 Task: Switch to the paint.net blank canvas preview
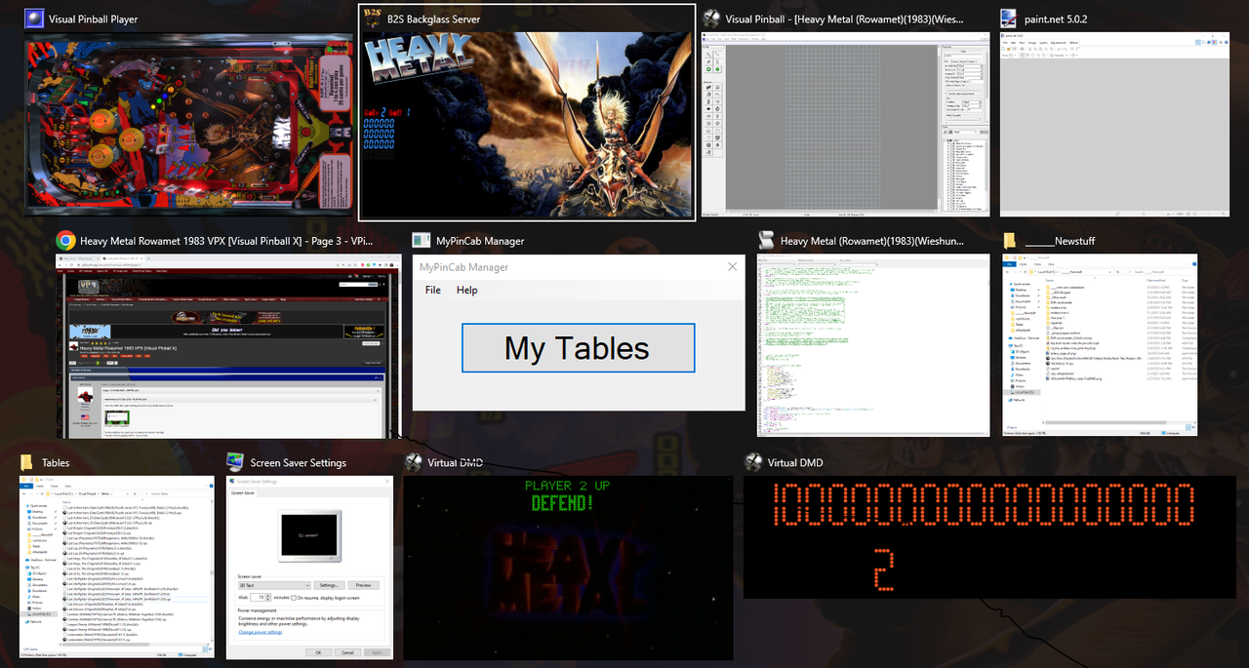pyautogui.click(x=1114, y=124)
